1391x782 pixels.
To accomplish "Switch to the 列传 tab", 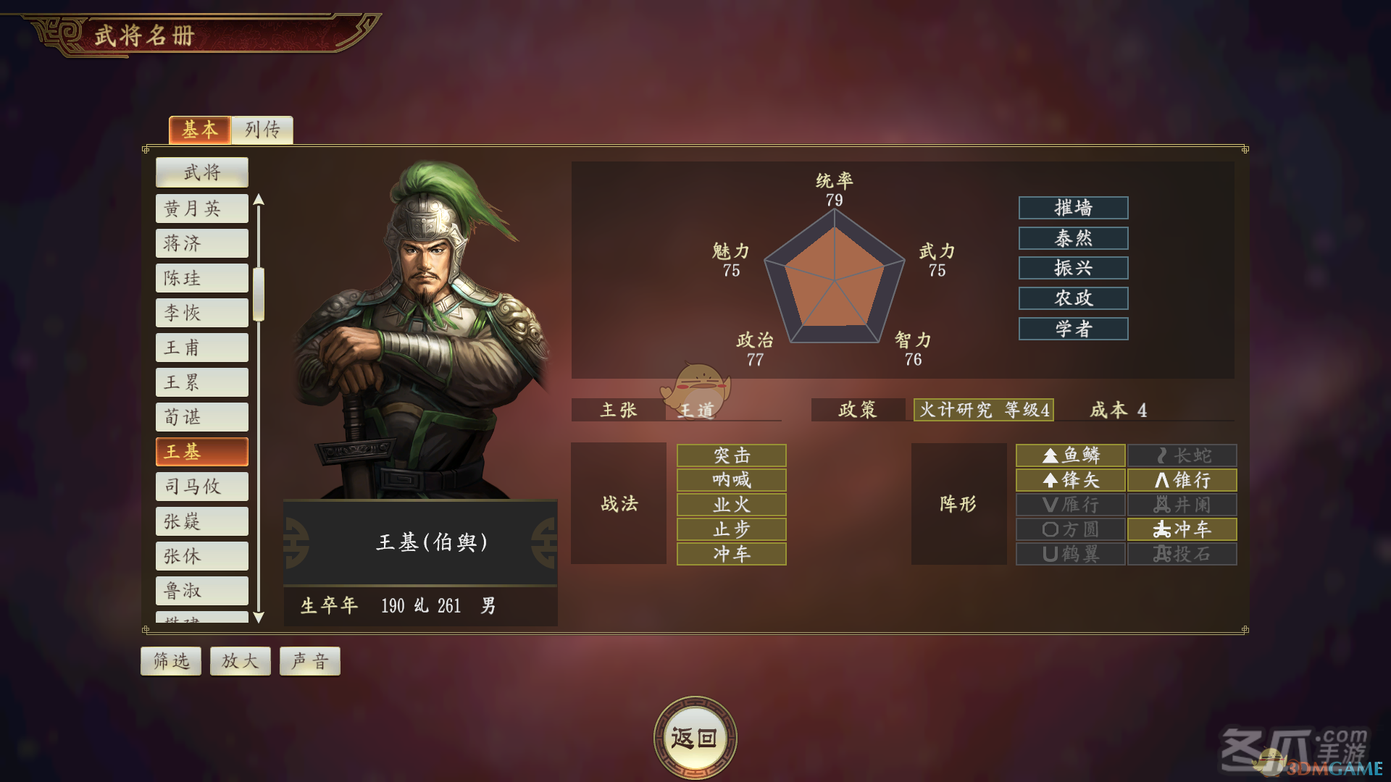I will click(x=262, y=130).
